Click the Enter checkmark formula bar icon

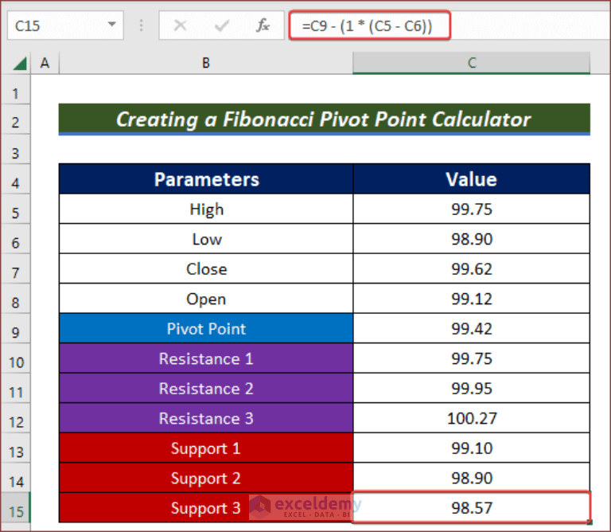[x=221, y=25]
